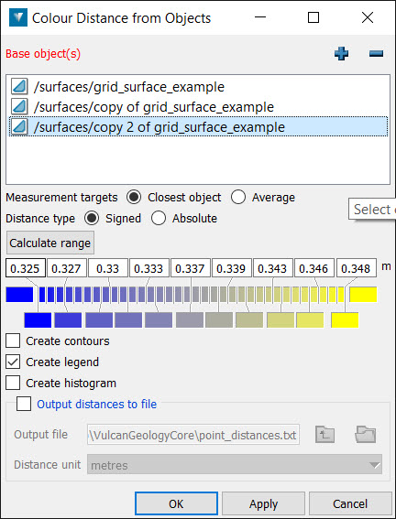Click the blue plus add object icon

(341, 53)
